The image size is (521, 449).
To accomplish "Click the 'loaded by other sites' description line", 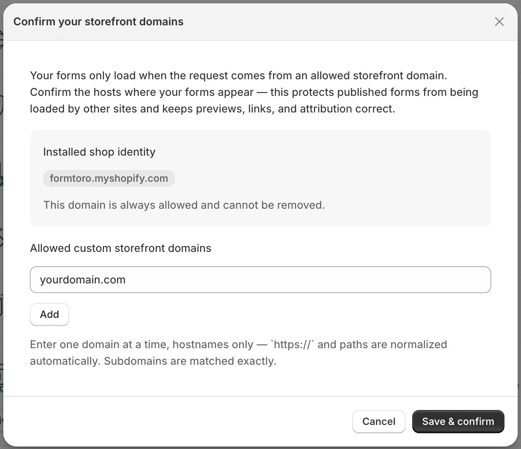I will click(212, 109).
